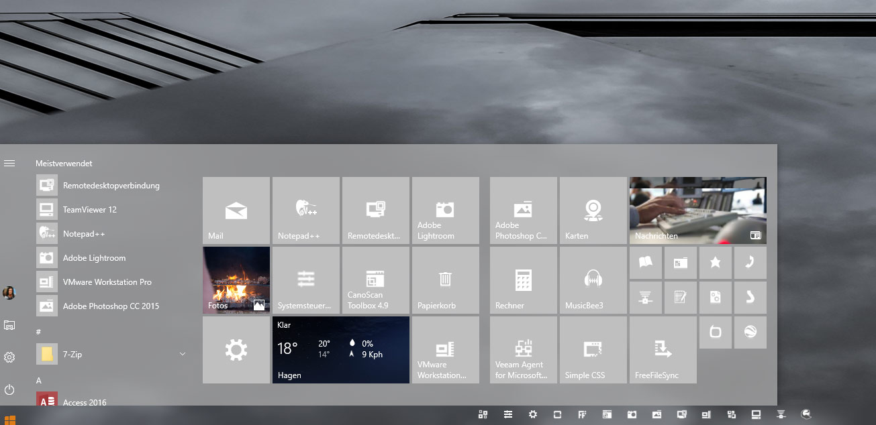The height and width of the screenshot is (425, 876).
Task: Launch the CanoScan Toolbox 4.9 tile
Action: 376,280
